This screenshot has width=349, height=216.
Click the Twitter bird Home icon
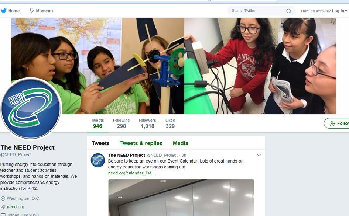coord(3,11)
